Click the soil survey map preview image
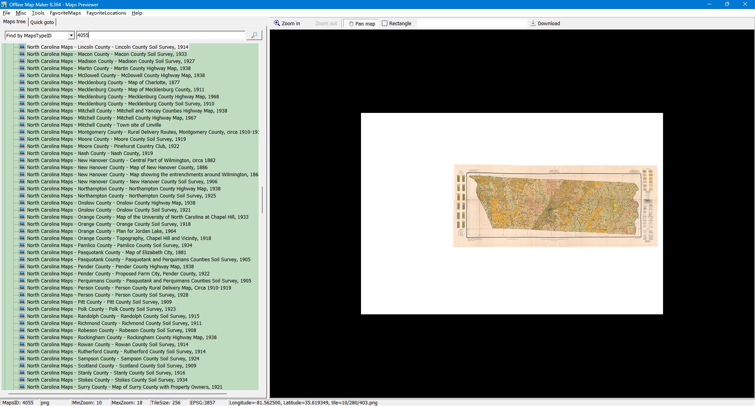 point(555,206)
